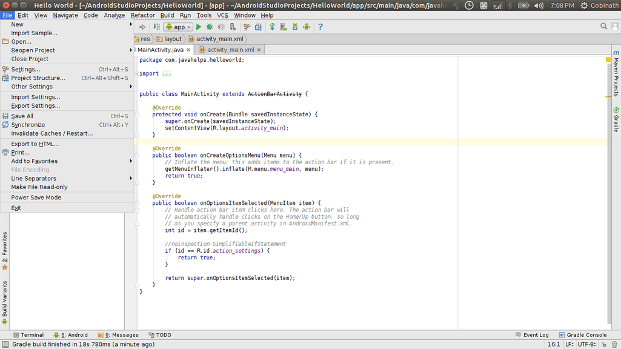Viewport: 621px width, 349px height.
Task: Open the SDK Manager icon
Action: [295, 27]
